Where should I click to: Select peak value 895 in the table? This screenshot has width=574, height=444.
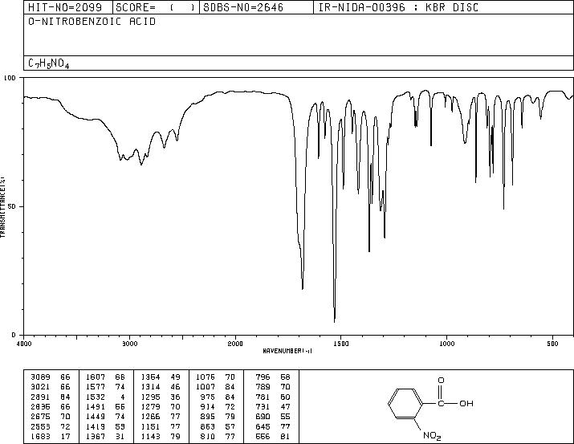208,417
